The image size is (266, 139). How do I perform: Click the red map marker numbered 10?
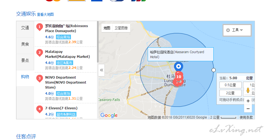coord(179,77)
